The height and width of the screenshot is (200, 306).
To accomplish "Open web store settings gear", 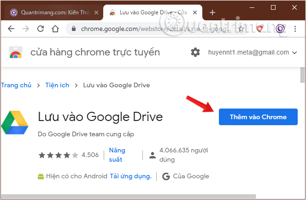I will (195, 52).
